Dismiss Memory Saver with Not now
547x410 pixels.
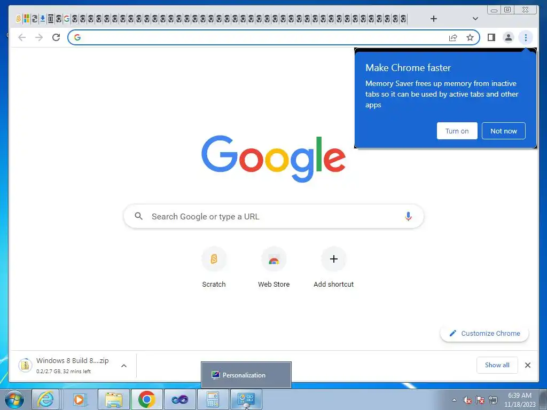[x=503, y=131]
